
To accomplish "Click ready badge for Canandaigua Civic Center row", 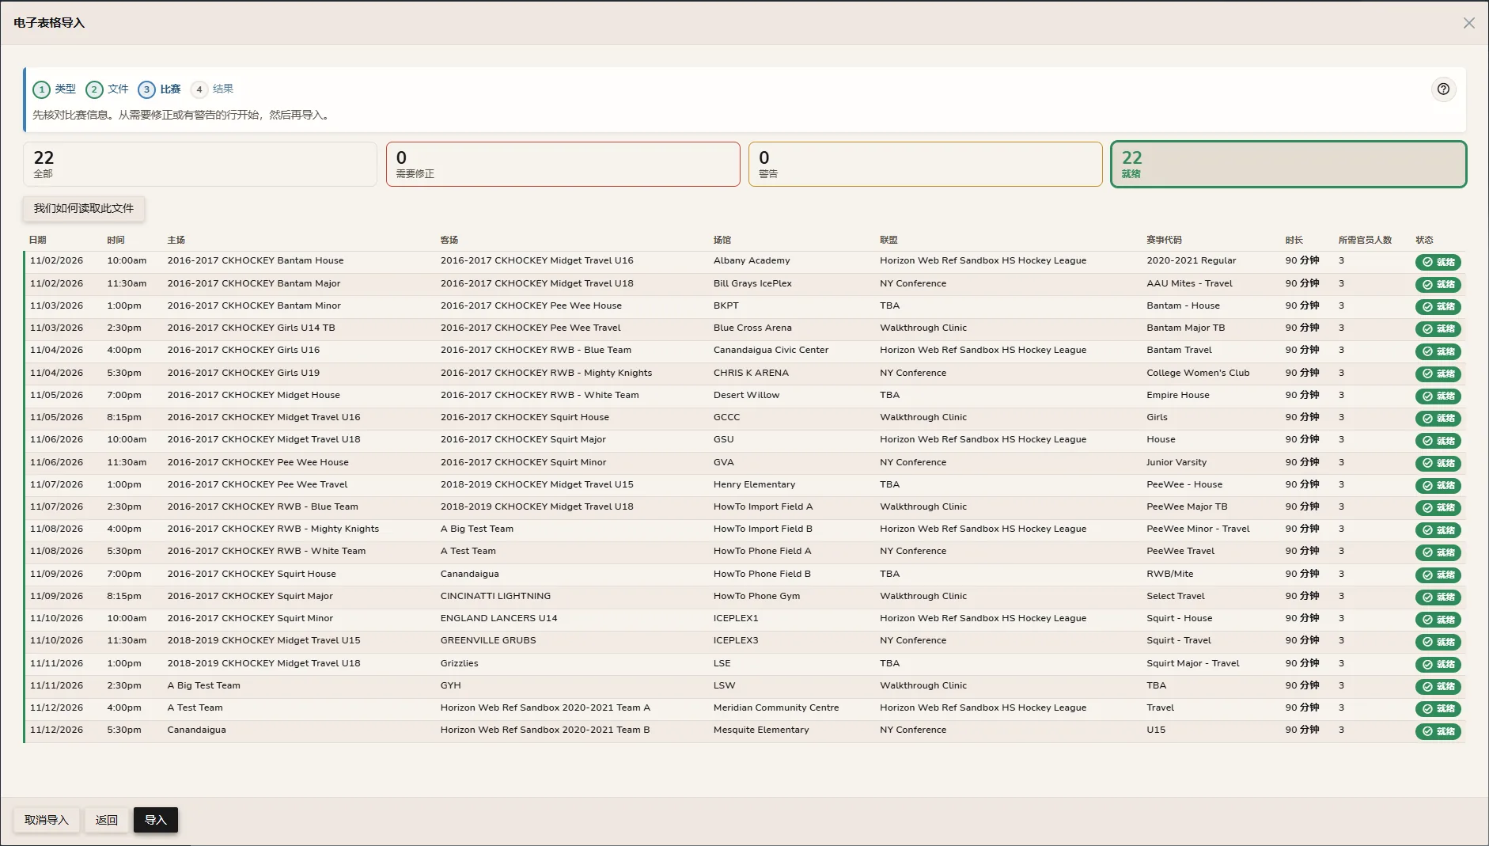I will coord(1438,351).
